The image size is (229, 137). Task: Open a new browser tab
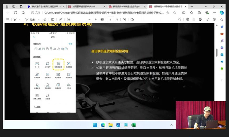(x=192, y=6)
